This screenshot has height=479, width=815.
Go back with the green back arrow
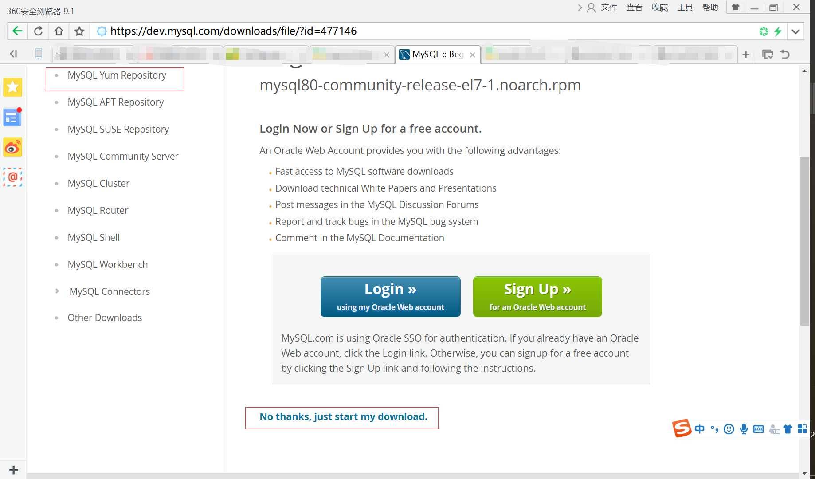(17, 31)
